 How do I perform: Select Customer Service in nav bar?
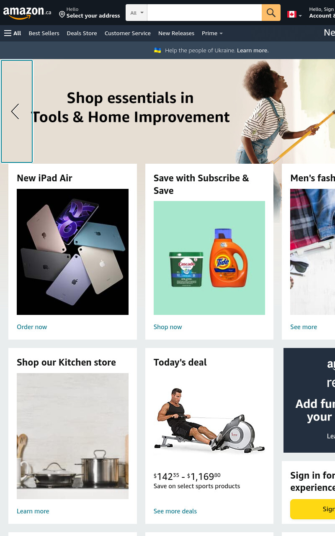click(x=128, y=33)
